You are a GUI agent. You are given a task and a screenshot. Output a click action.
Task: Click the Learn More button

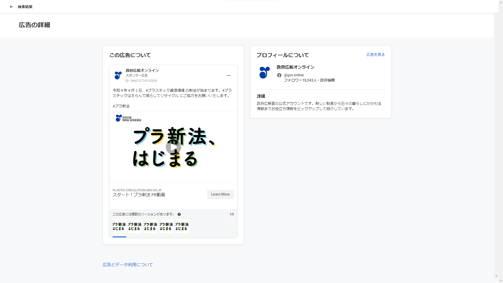pyautogui.click(x=220, y=194)
